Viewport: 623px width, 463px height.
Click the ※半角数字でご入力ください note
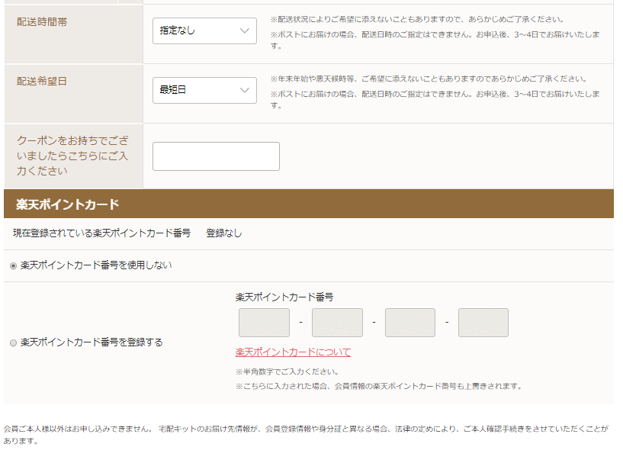coord(287,371)
